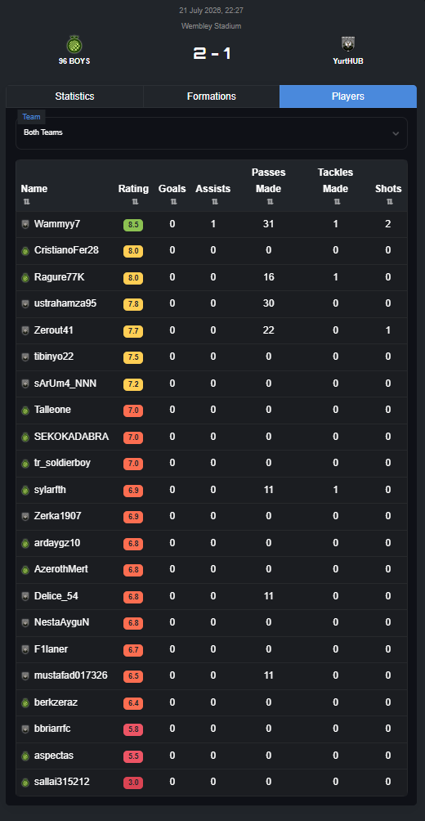The image size is (425, 821).
Task: Sort by Assists column arrows
Action: pos(213,202)
